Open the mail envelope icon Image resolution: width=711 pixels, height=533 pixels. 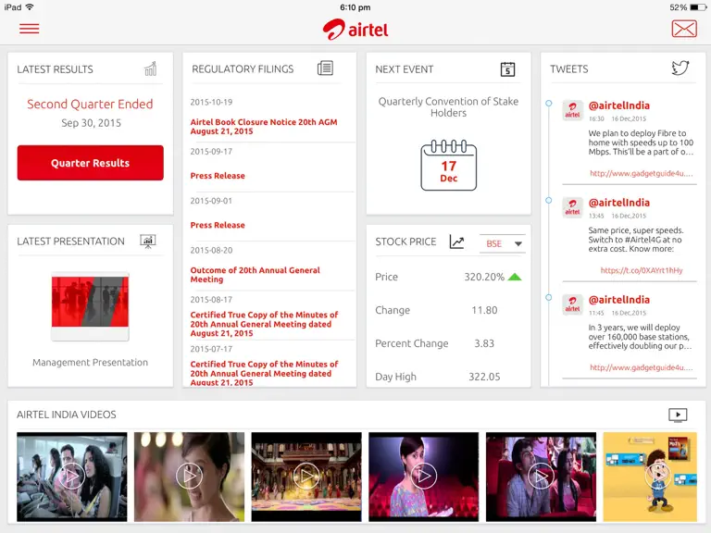[684, 29]
